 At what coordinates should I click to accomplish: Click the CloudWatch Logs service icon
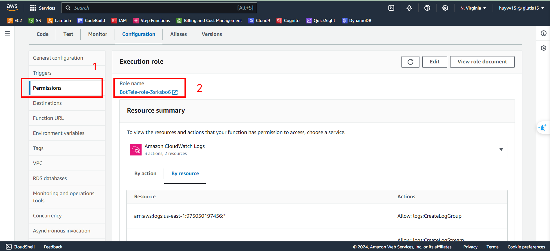(136, 150)
